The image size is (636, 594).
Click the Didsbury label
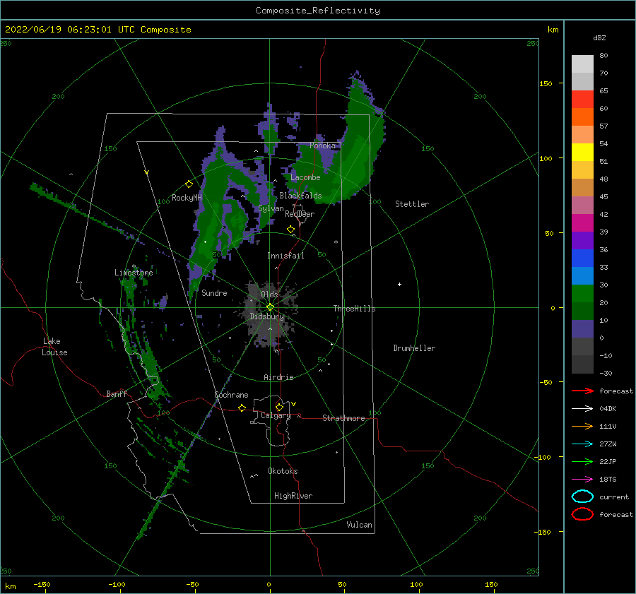click(266, 316)
